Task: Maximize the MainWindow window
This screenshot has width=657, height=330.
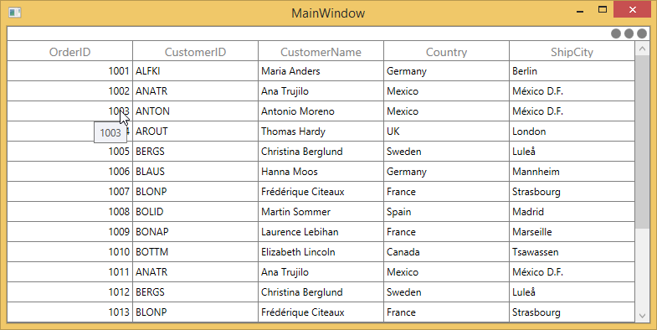Action: (x=603, y=10)
